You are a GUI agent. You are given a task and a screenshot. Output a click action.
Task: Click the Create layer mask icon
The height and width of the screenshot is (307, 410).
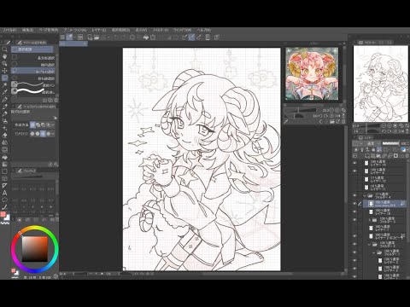(395, 156)
